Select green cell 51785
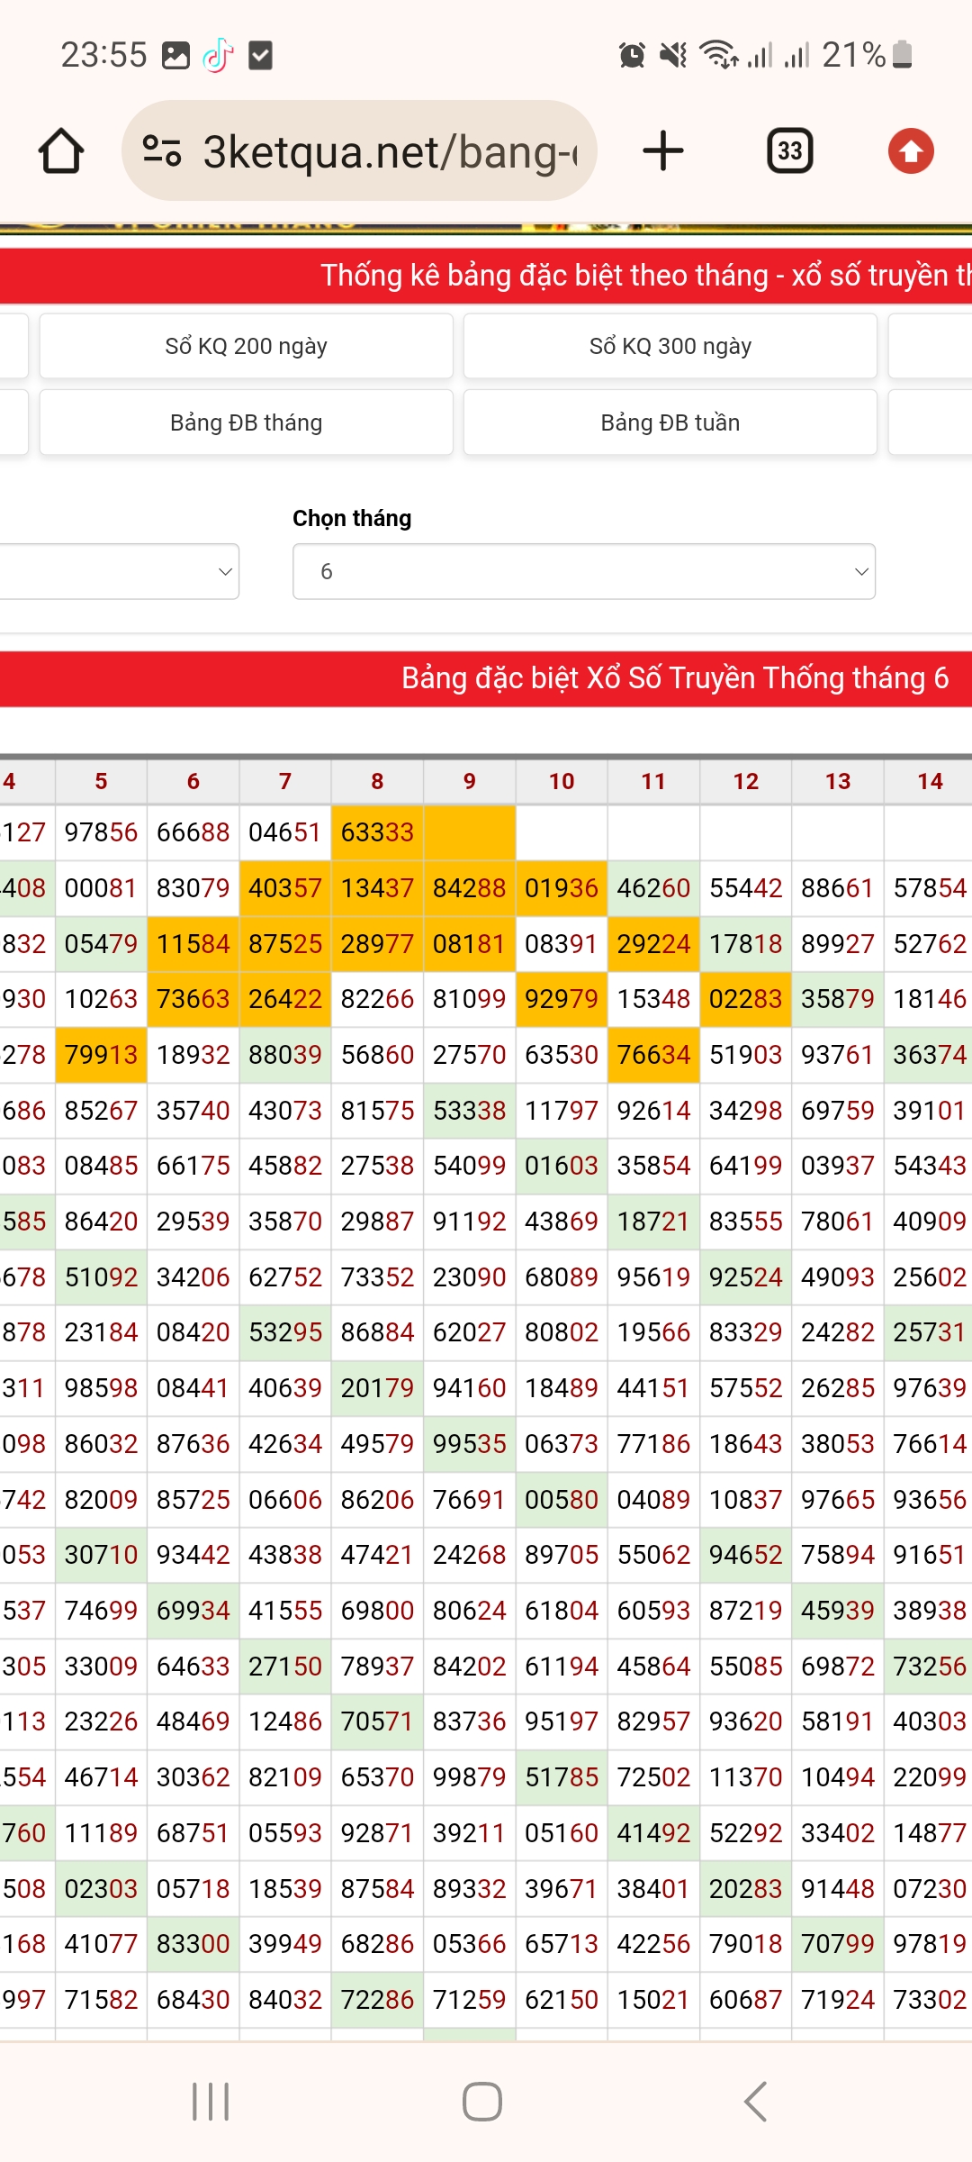This screenshot has width=972, height=2162. point(562,1777)
